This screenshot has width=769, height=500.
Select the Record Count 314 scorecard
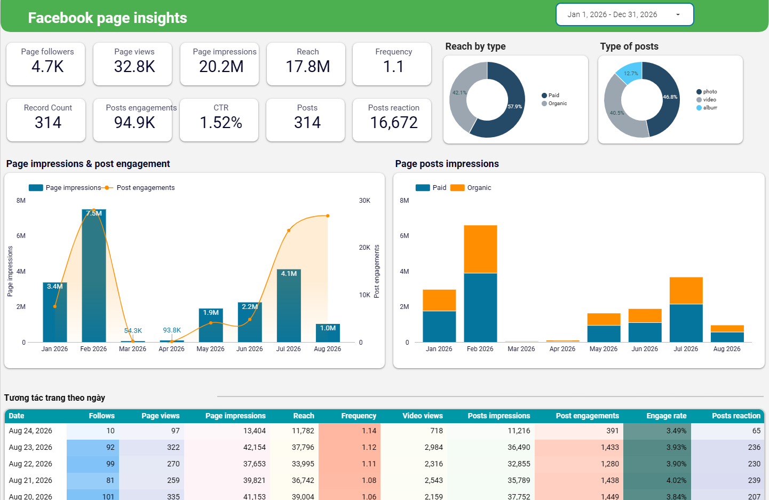(x=46, y=120)
